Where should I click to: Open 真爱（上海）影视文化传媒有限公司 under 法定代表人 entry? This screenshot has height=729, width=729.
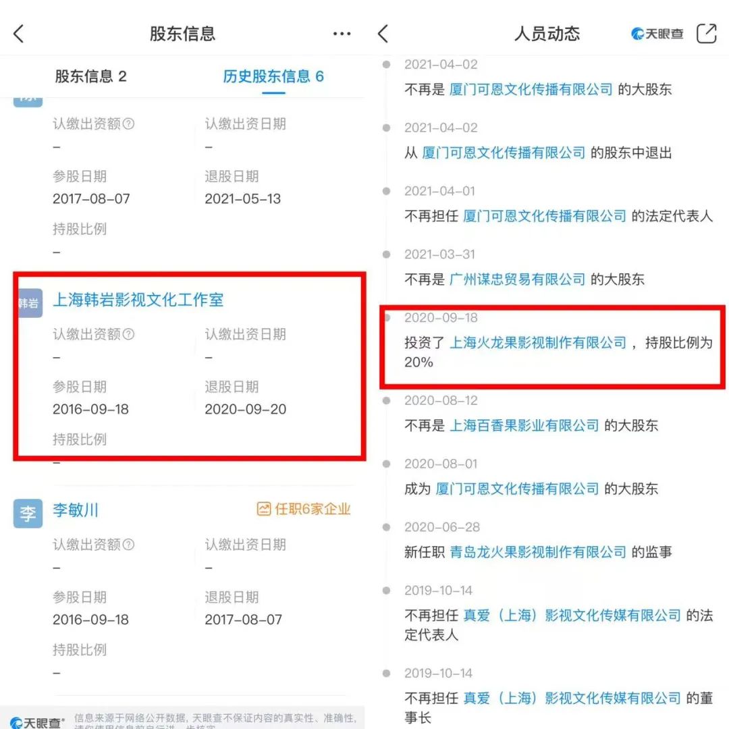(x=572, y=616)
